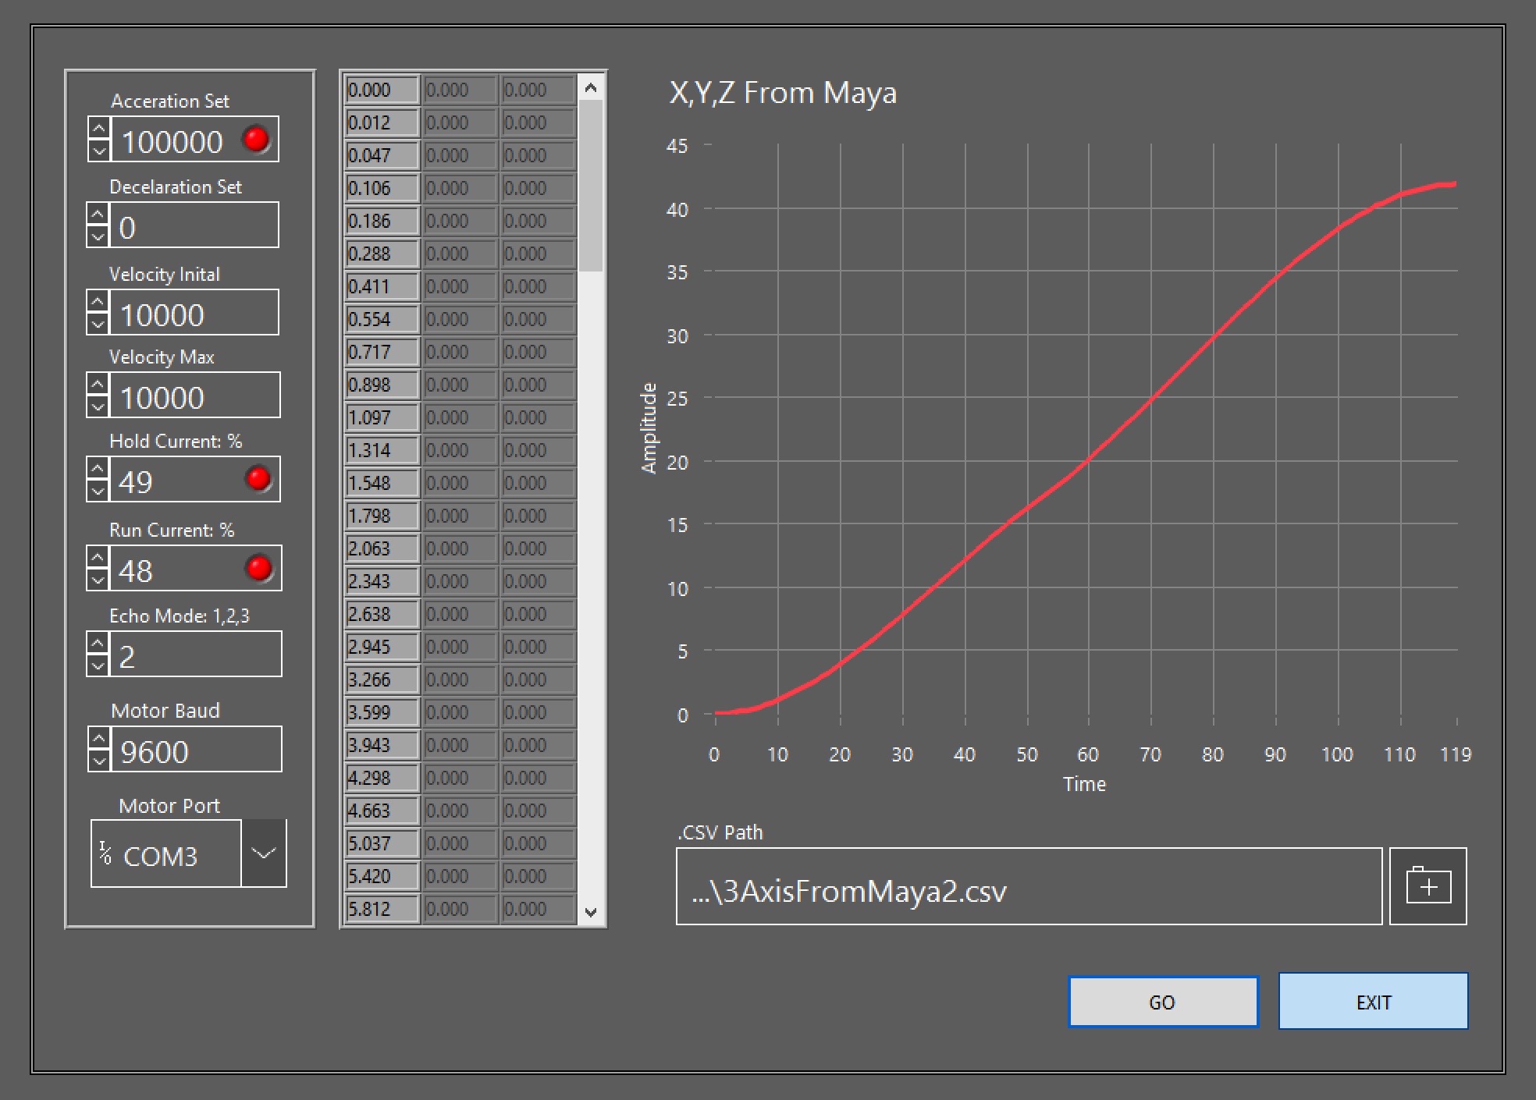Select the table cell with 4.663
The width and height of the screenshot is (1536, 1100).
[x=382, y=811]
